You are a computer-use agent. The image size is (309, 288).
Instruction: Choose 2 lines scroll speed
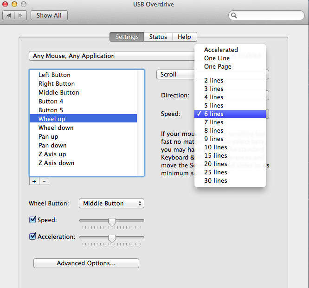(230, 80)
